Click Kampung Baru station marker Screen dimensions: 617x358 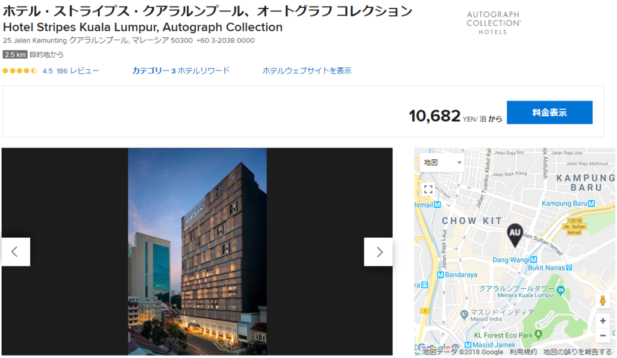coord(591,203)
